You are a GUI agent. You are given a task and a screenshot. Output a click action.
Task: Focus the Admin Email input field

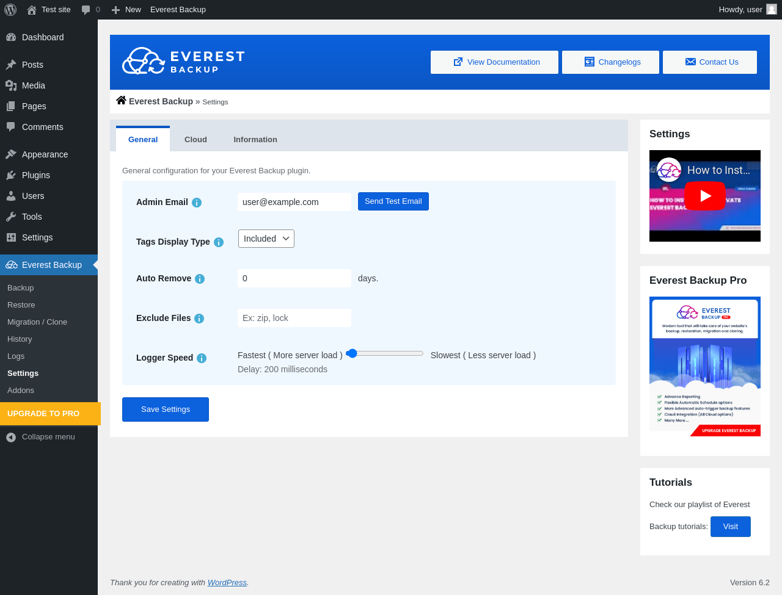[x=294, y=202]
